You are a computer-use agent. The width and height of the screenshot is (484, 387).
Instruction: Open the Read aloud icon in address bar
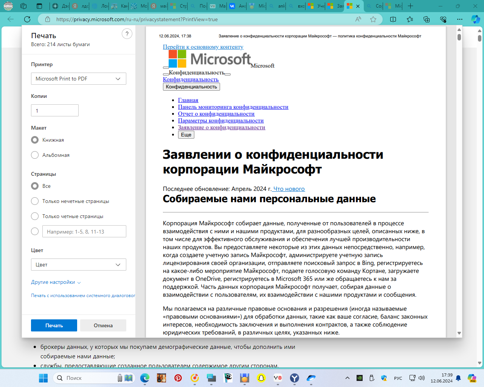pyautogui.click(x=358, y=19)
